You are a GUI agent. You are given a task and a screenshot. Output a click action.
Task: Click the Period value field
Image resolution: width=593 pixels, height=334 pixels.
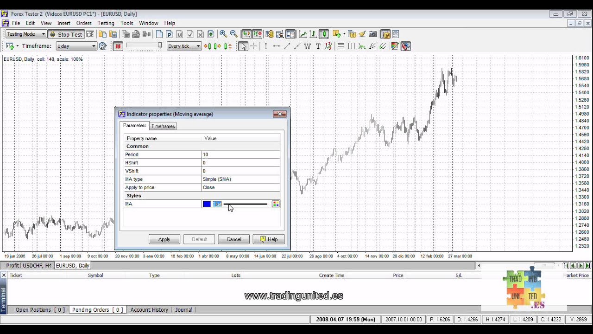pos(241,154)
